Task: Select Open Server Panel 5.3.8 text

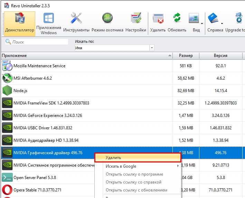Action: coord(35,178)
